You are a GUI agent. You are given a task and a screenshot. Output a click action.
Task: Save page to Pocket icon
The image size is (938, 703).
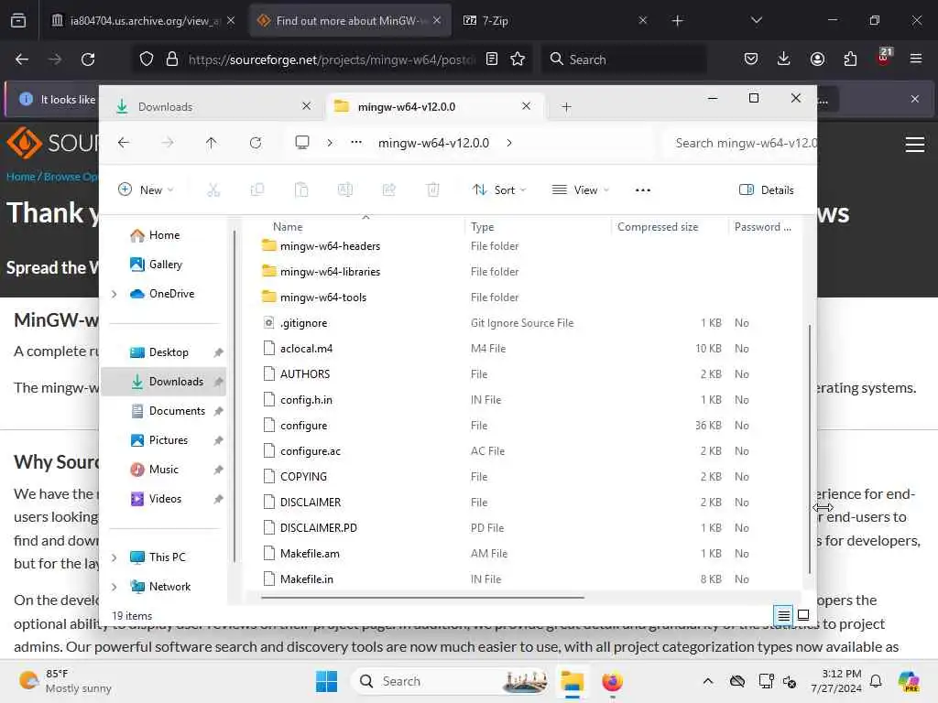click(x=751, y=59)
